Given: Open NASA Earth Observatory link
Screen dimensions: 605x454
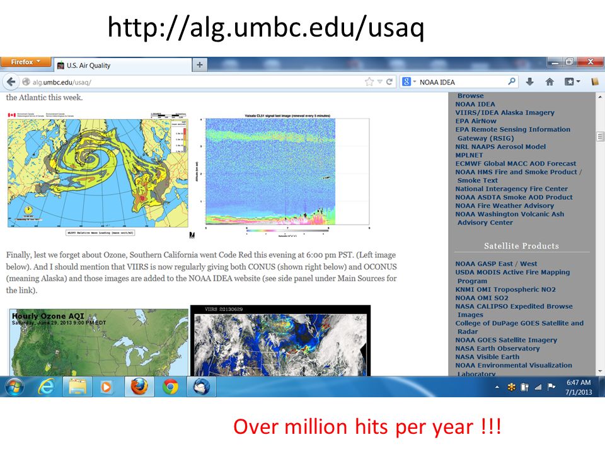Looking at the screenshot, I should point(497,349).
